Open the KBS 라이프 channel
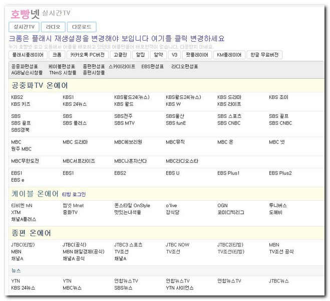This screenshot has width=330, height=301. click(229, 104)
